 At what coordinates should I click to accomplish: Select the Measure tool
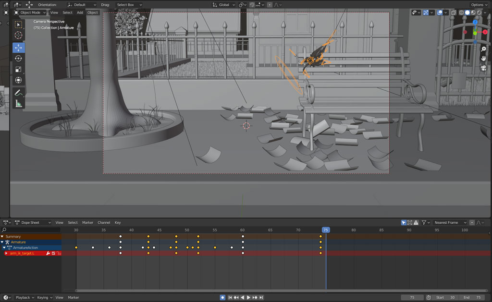pyautogui.click(x=19, y=104)
